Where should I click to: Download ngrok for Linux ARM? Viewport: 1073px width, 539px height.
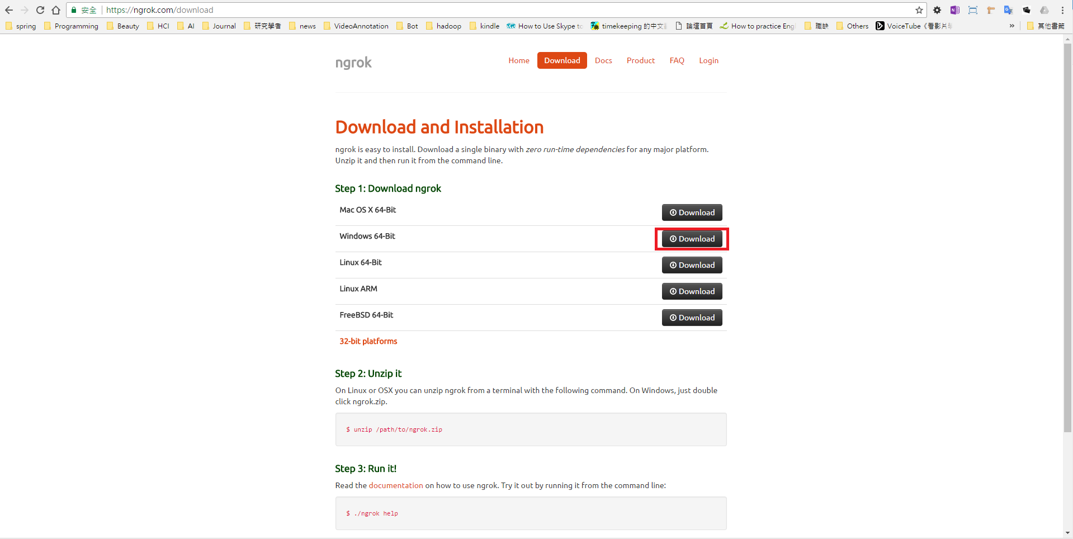click(x=692, y=291)
